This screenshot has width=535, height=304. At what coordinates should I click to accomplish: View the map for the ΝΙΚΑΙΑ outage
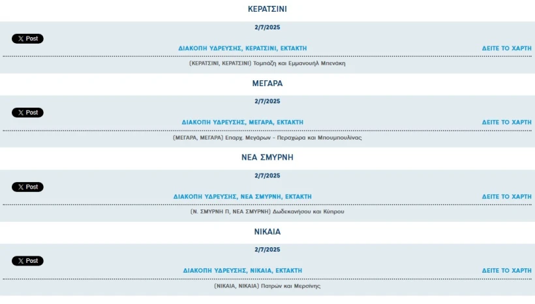pyautogui.click(x=507, y=271)
